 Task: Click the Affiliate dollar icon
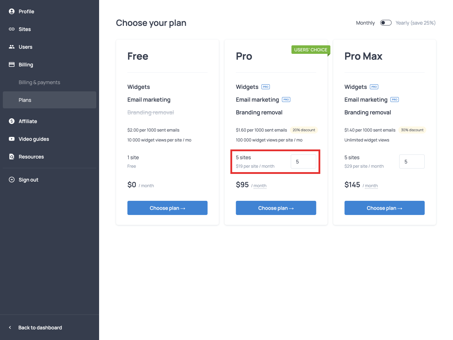click(12, 121)
